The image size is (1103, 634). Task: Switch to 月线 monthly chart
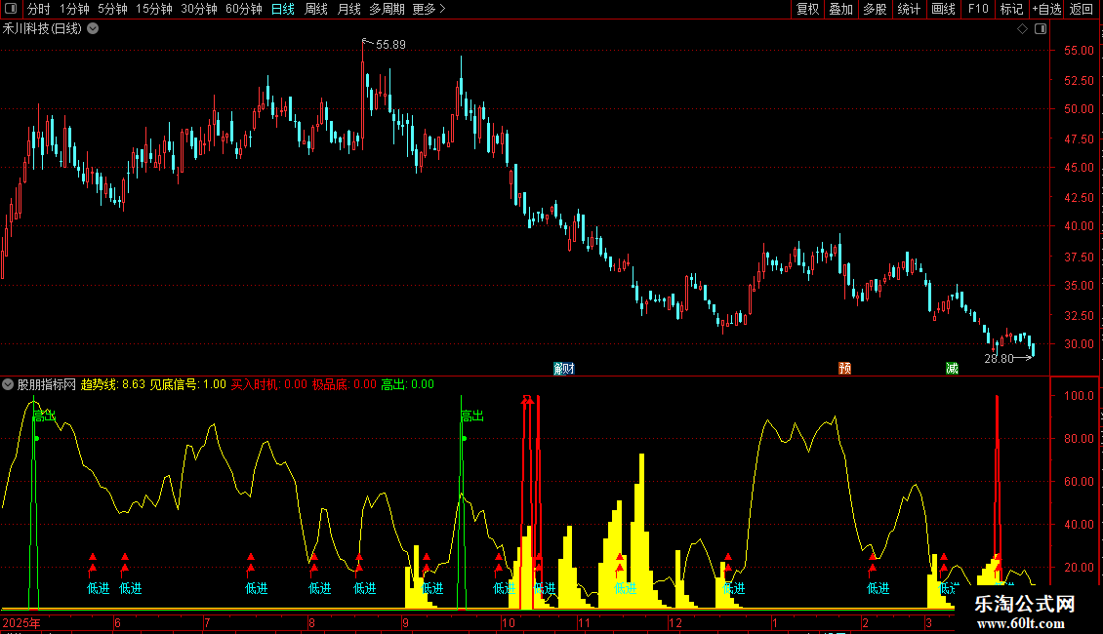(348, 9)
